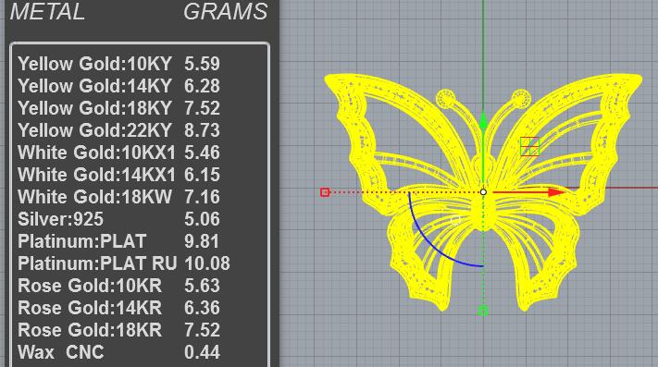Click the red gumball X-axis arrow
This screenshot has width=658, height=367.
[556, 192]
